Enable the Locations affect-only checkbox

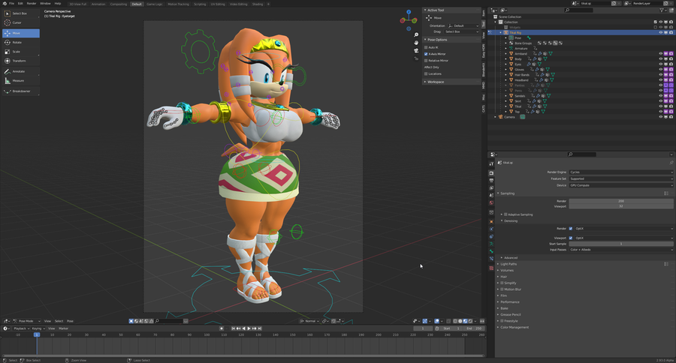pos(426,74)
